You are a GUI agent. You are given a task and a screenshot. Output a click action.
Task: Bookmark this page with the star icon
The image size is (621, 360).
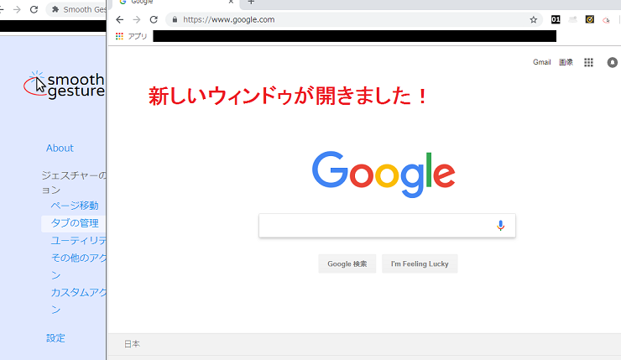coord(534,19)
